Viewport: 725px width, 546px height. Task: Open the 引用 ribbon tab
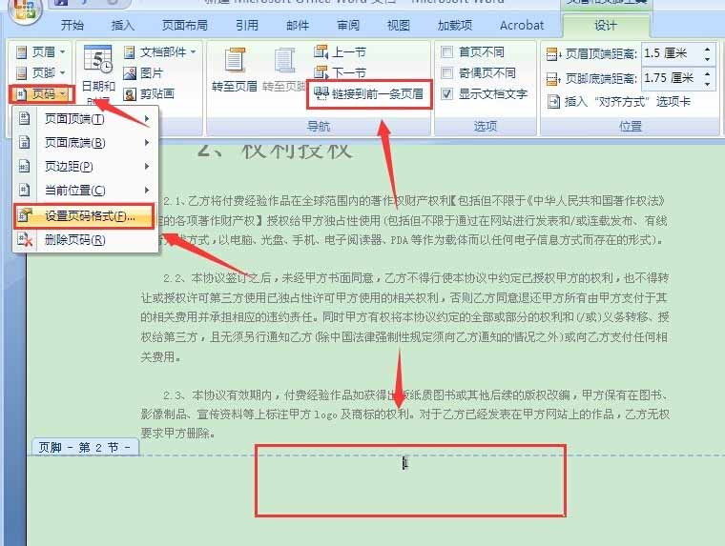247,25
